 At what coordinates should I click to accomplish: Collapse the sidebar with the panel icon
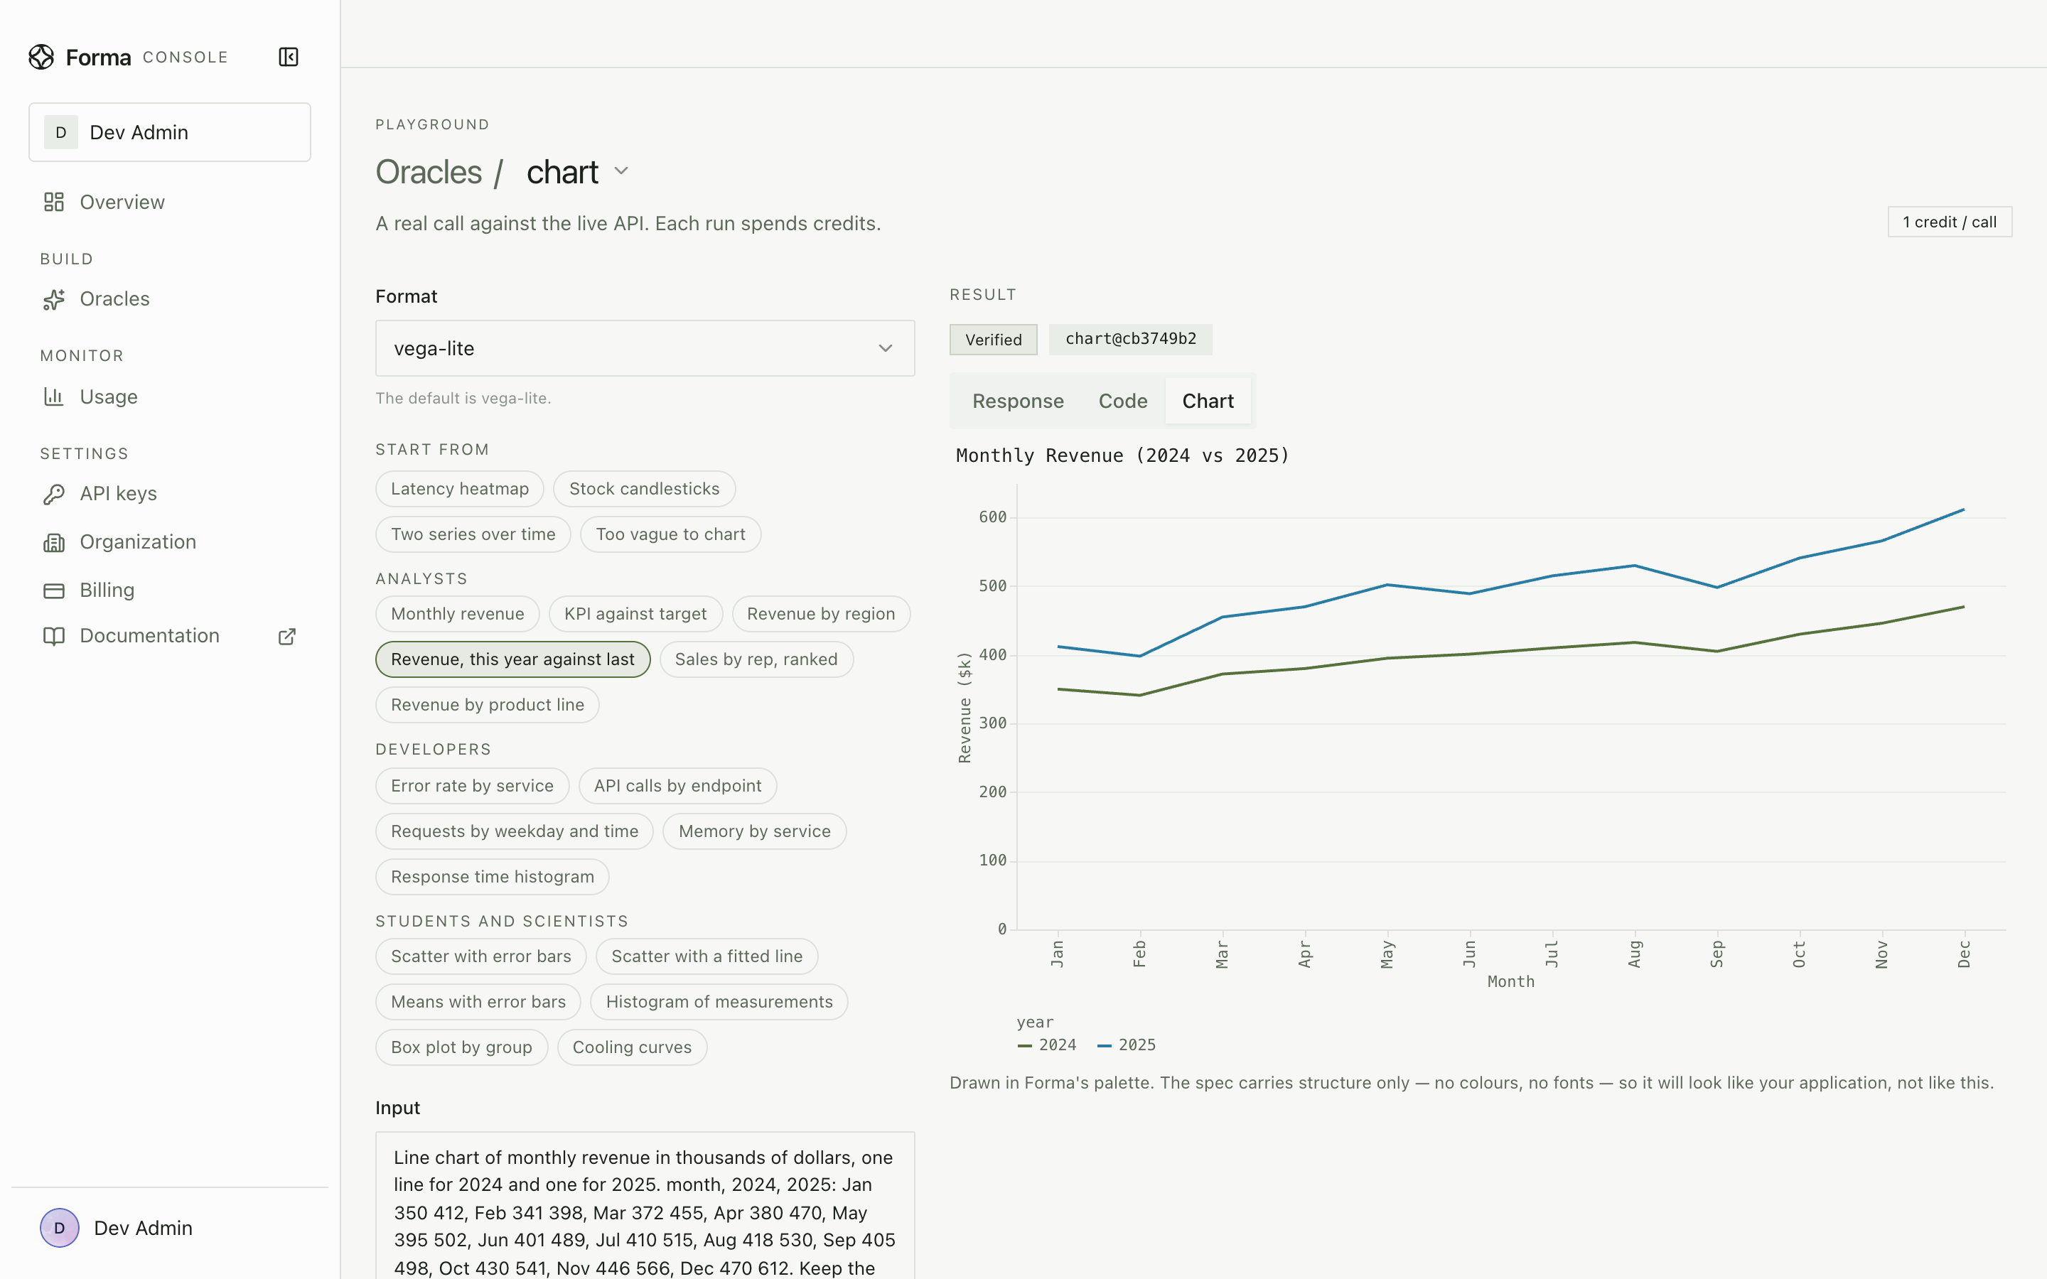(289, 57)
